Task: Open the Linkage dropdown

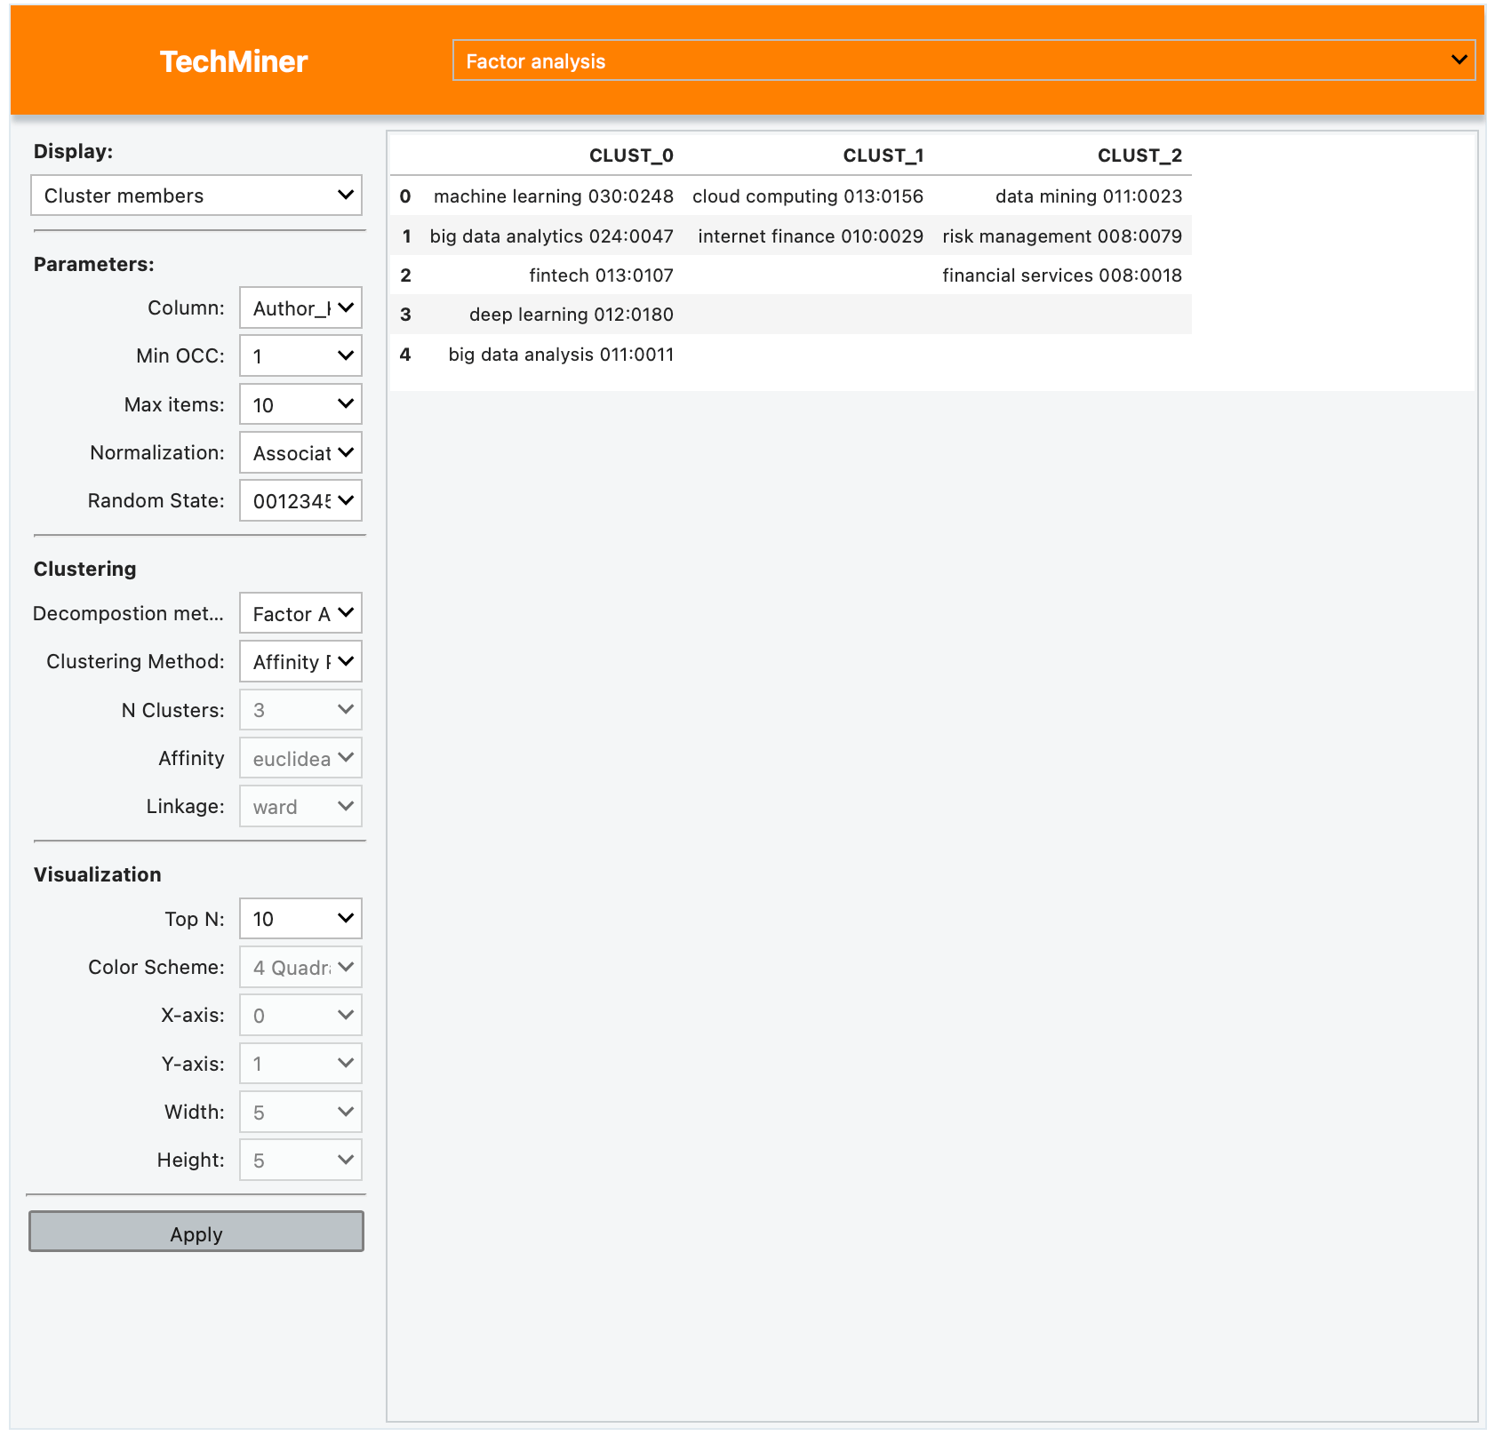Action: pos(300,806)
